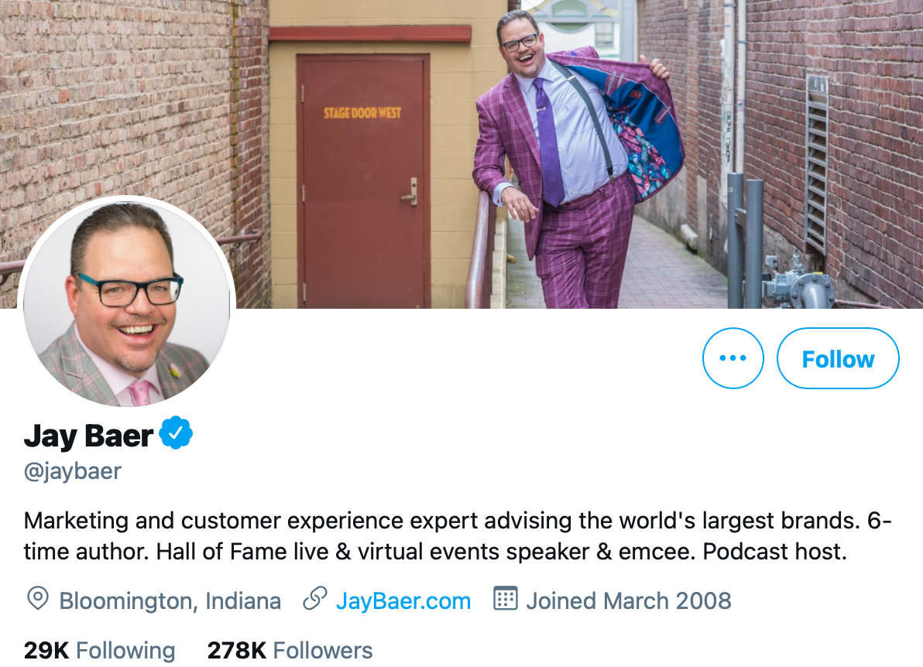Select the @jaybaer handle text

click(73, 472)
